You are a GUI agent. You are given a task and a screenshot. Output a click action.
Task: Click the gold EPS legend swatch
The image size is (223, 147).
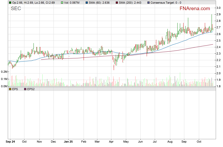(10, 89)
